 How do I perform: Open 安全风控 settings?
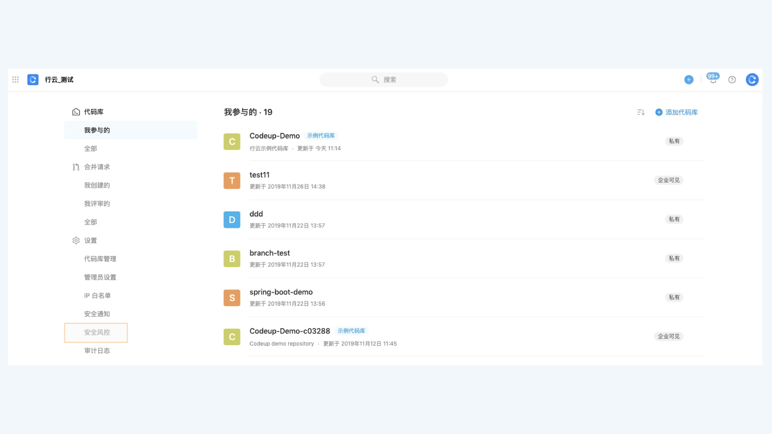pos(96,332)
